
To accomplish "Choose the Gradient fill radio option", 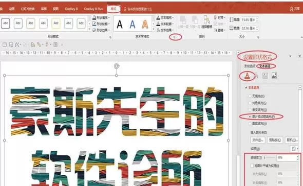I will pyautogui.click(x=258, y=110).
